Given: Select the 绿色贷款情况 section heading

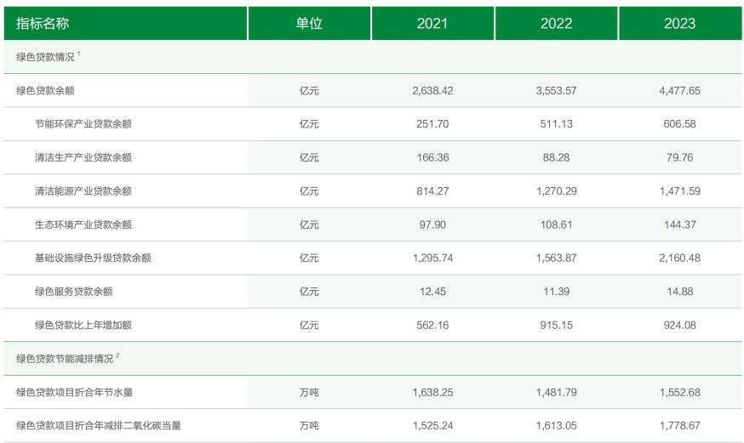Looking at the screenshot, I should tap(46, 57).
